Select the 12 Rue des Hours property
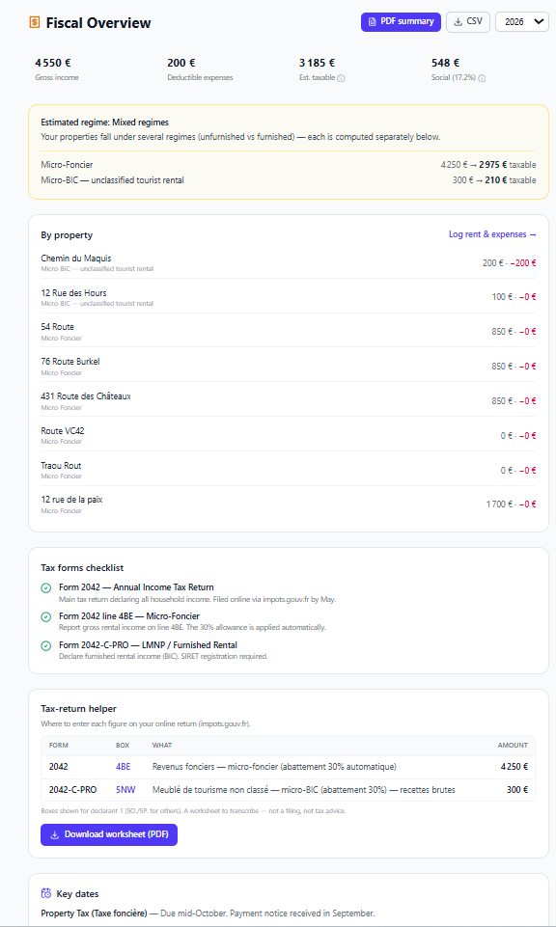The height and width of the screenshot is (927, 556). (289, 297)
